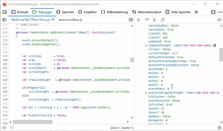Viewport: 223px width, 131px height.
Task: Toggle deactivate breakpoints icon
Action: point(219,20)
